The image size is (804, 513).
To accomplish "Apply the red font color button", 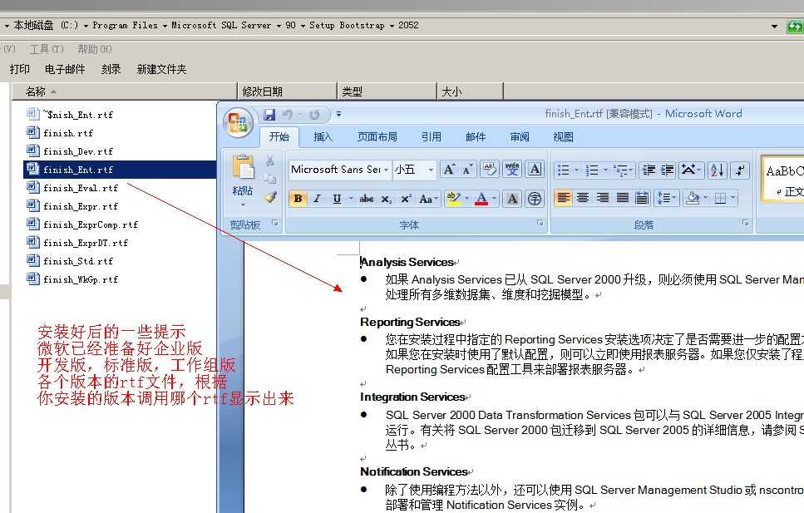I will click(x=481, y=199).
